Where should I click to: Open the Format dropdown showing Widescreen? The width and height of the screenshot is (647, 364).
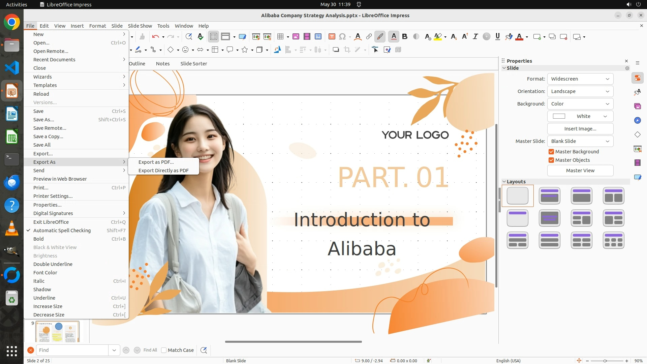(x=580, y=79)
